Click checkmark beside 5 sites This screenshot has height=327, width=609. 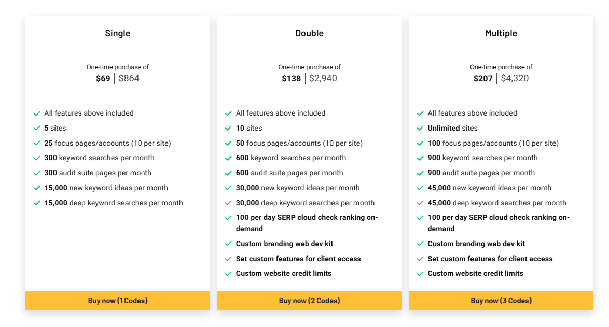tap(37, 129)
